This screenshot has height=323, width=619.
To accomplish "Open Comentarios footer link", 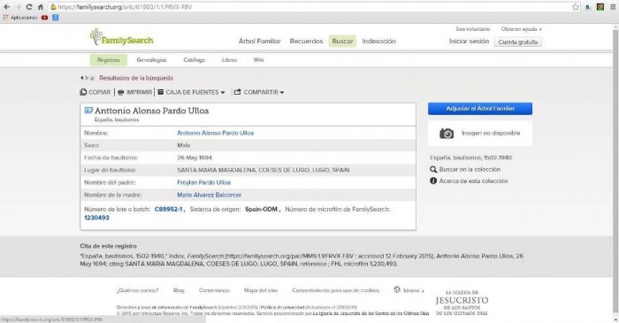I will [214, 290].
